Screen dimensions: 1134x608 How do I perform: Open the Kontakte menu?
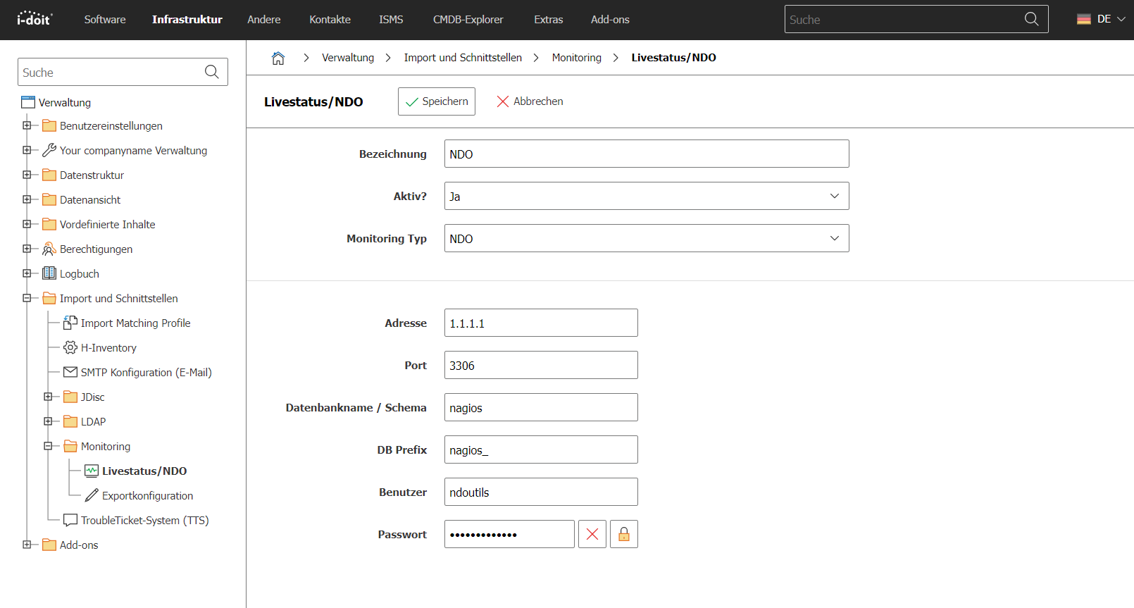330,20
